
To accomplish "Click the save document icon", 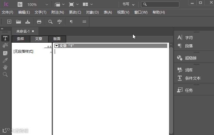I will (x=28, y=21).
